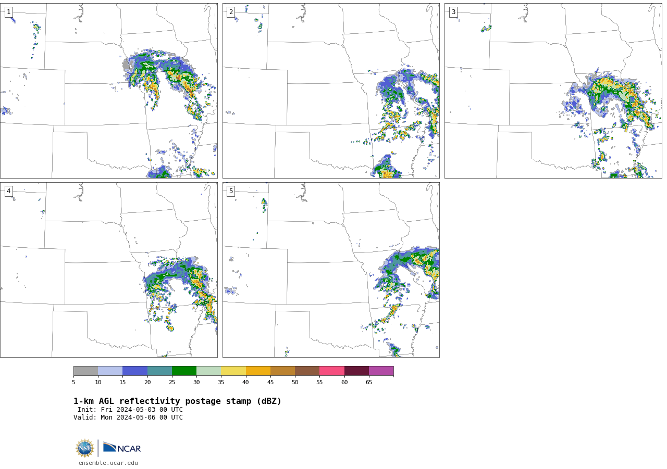Click the colorbar tick label 35
This screenshot has width=667, height=469.
click(x=221, y=383)
